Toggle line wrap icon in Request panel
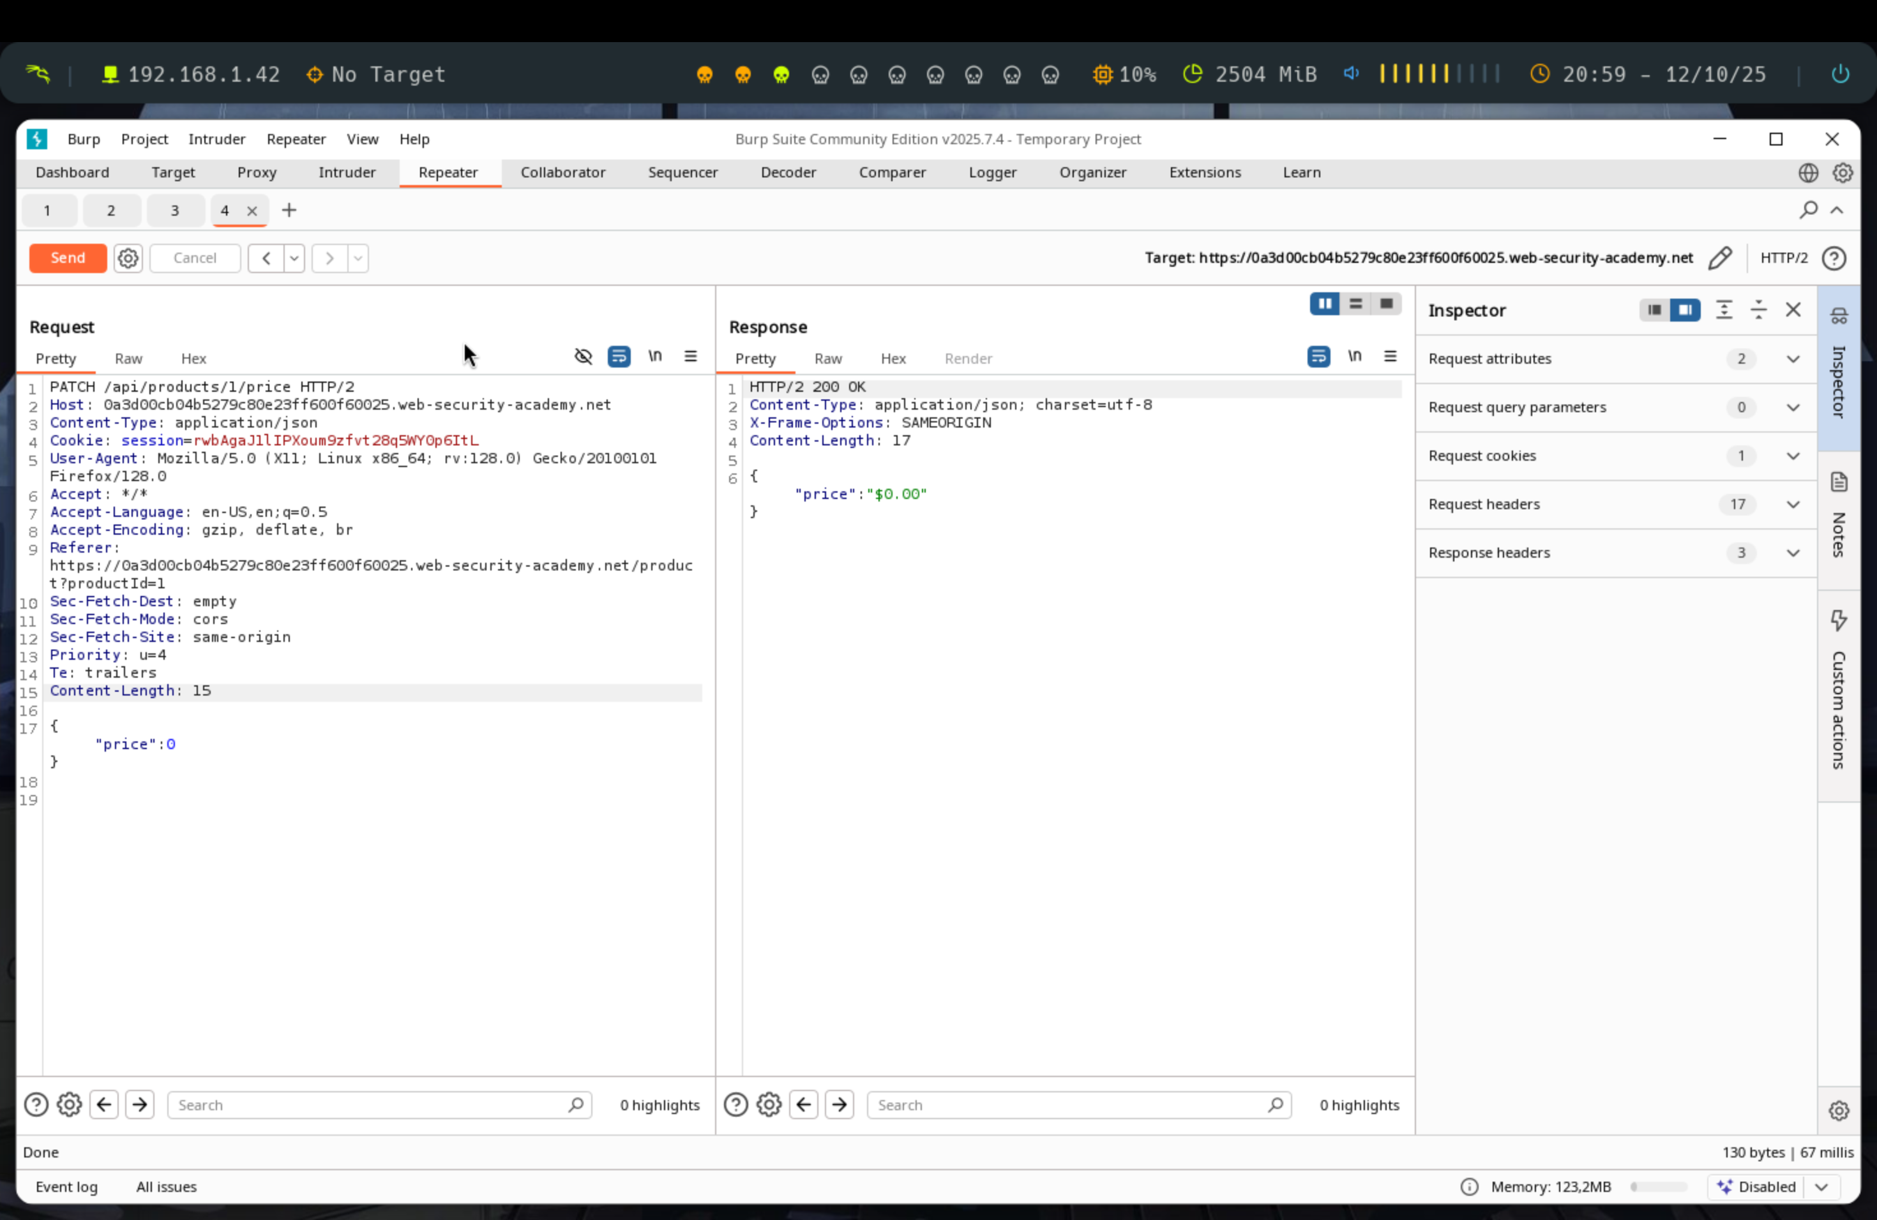 click(619, 357)
